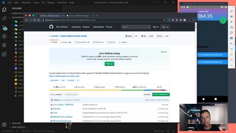The image size is (236, 133).
Task: Open the Branch: master dropdown
Action: point(56,95)
